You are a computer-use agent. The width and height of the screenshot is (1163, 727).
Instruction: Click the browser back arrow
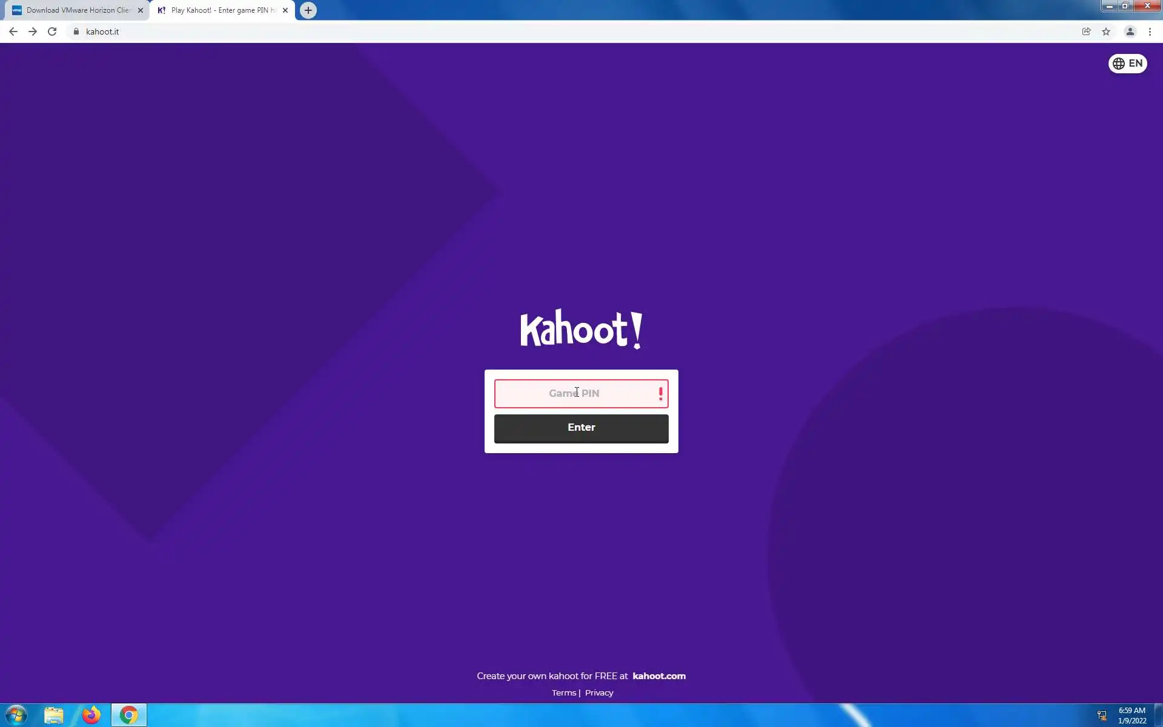pos(13,32)
